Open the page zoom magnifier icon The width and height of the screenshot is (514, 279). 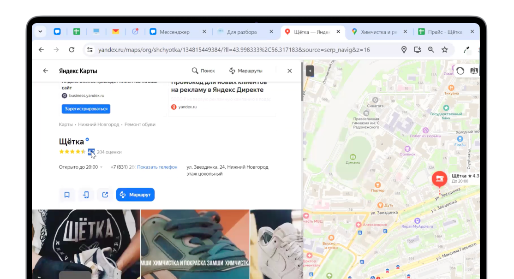tap(431, 50)
